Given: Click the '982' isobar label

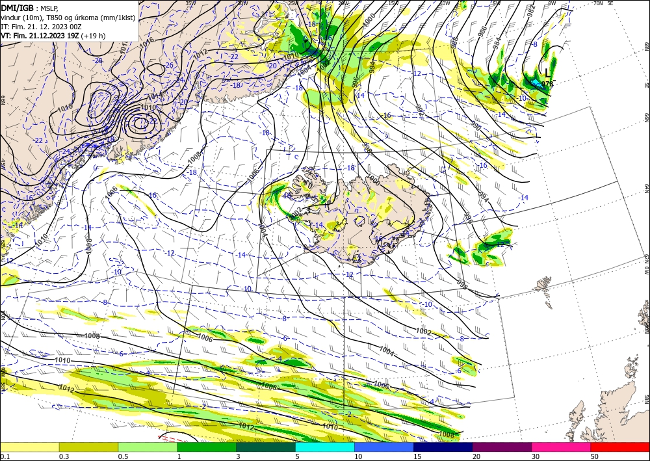Looking at the screenshot, I should [532, 10].
